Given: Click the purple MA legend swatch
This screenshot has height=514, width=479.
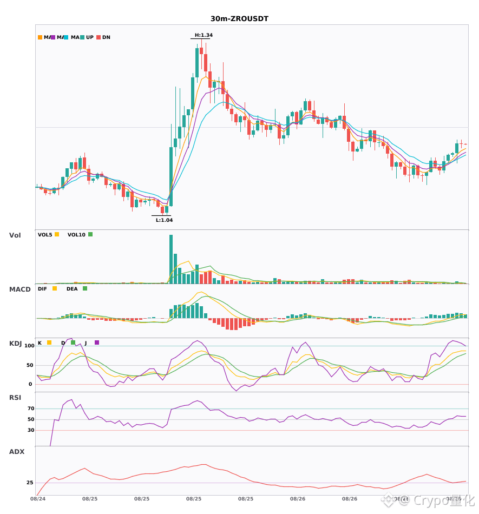Looking at the screenshot, I should point(53,37).
